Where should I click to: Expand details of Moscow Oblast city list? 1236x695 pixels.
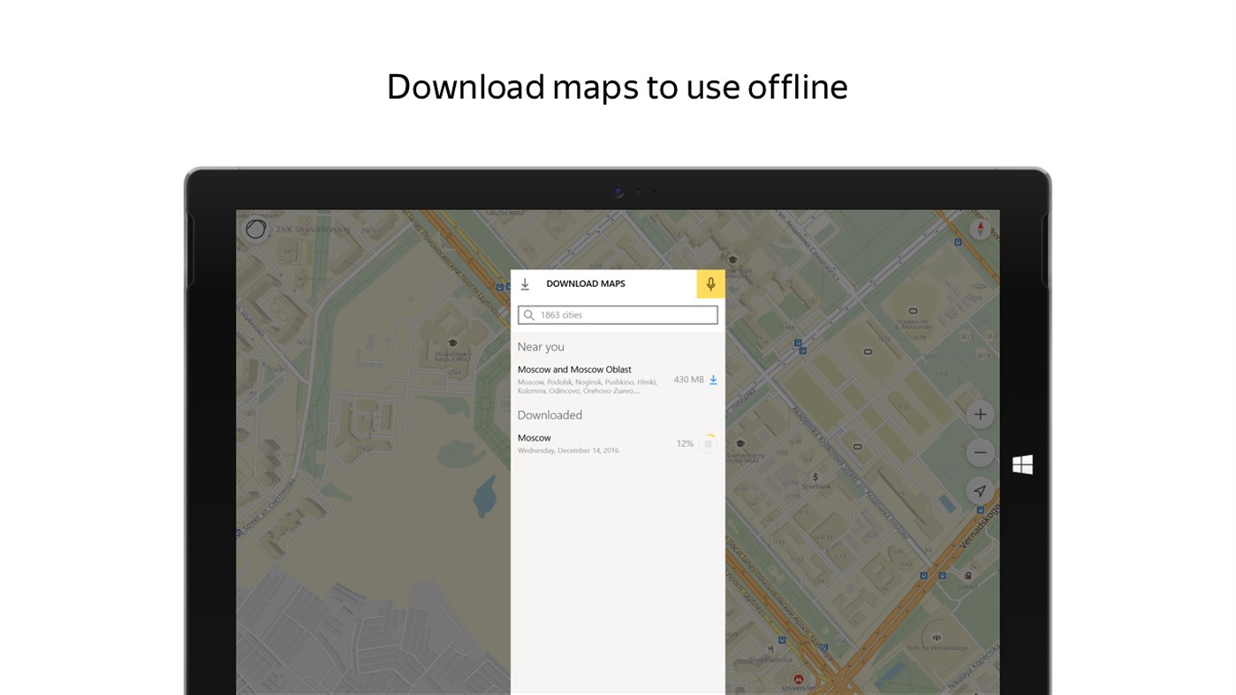click(x=588, y=385)
